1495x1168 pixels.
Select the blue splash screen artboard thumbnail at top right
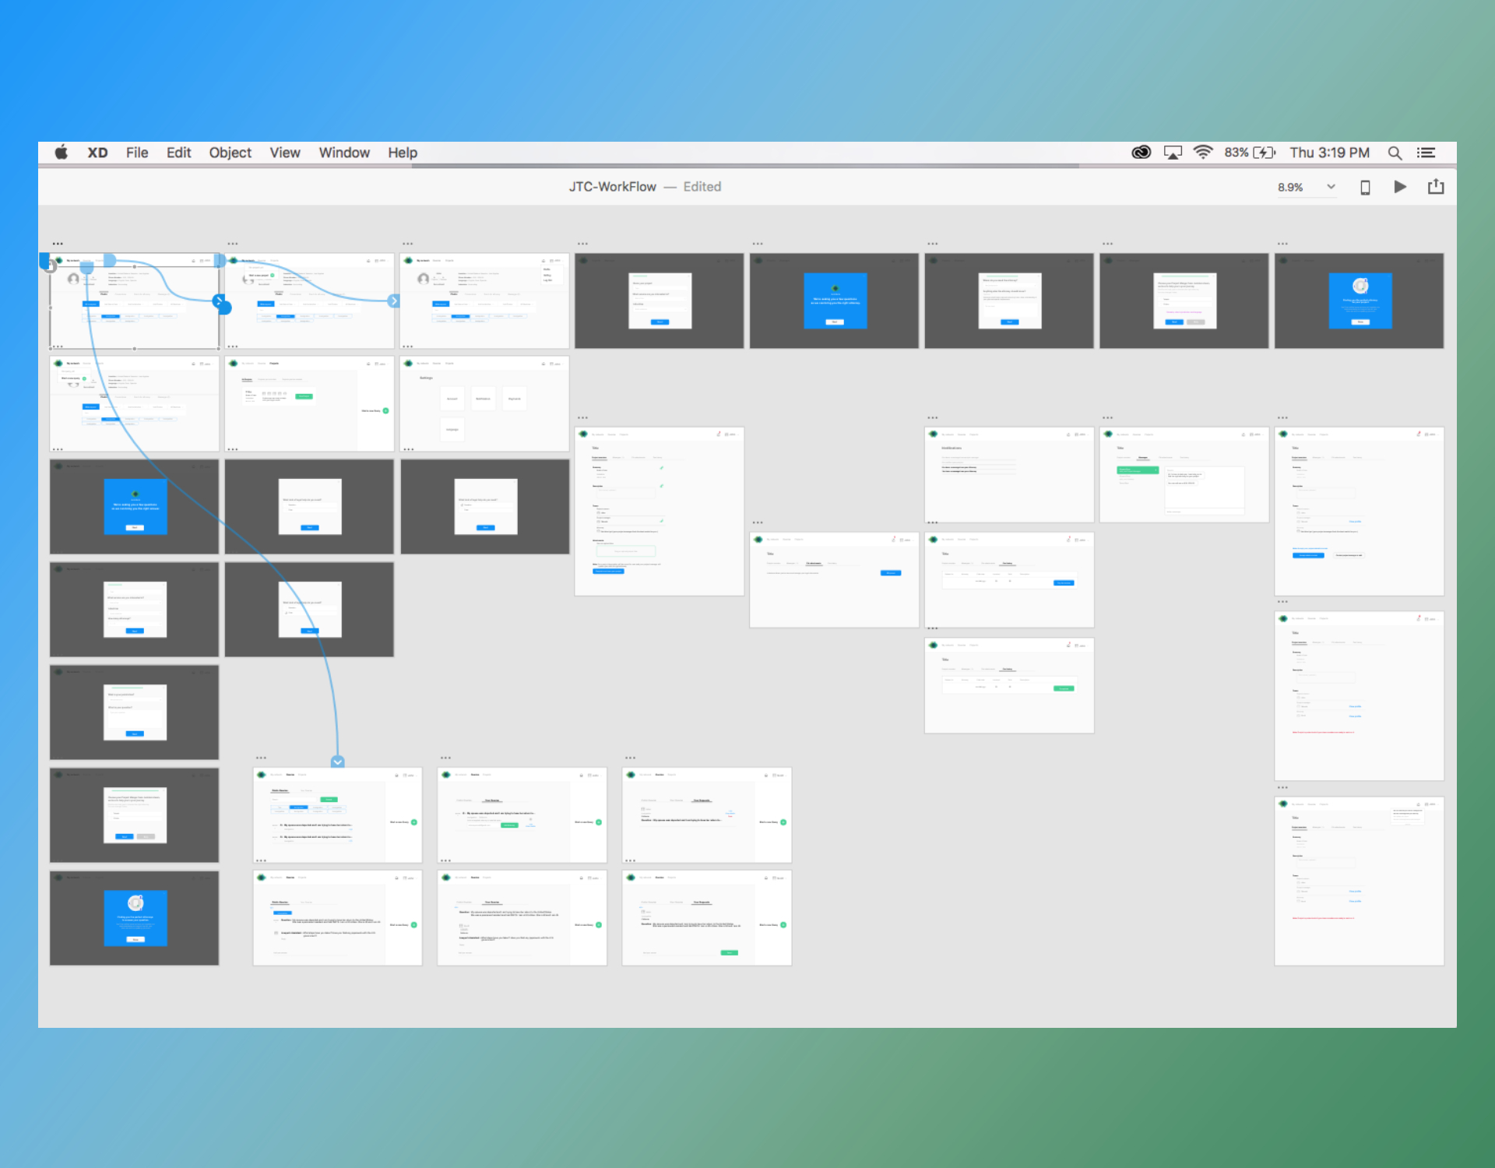1359,301
